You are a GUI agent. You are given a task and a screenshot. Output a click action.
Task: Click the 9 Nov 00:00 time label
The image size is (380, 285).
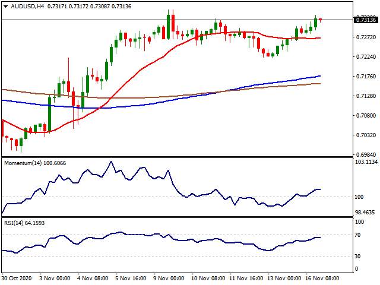coord(169,278)
